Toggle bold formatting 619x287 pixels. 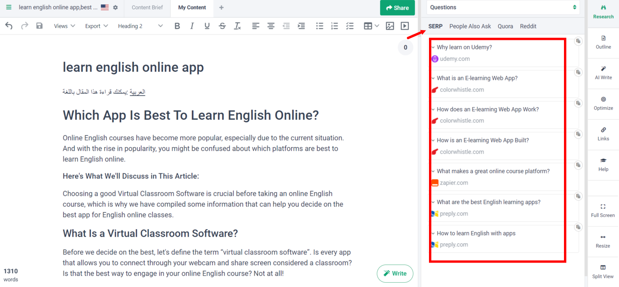pyautogui.click(x=177, y=26)
